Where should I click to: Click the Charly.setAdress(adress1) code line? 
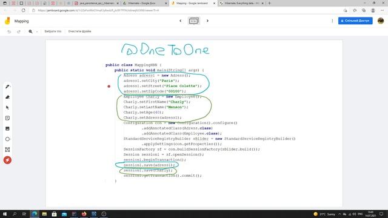click(152, 117)
